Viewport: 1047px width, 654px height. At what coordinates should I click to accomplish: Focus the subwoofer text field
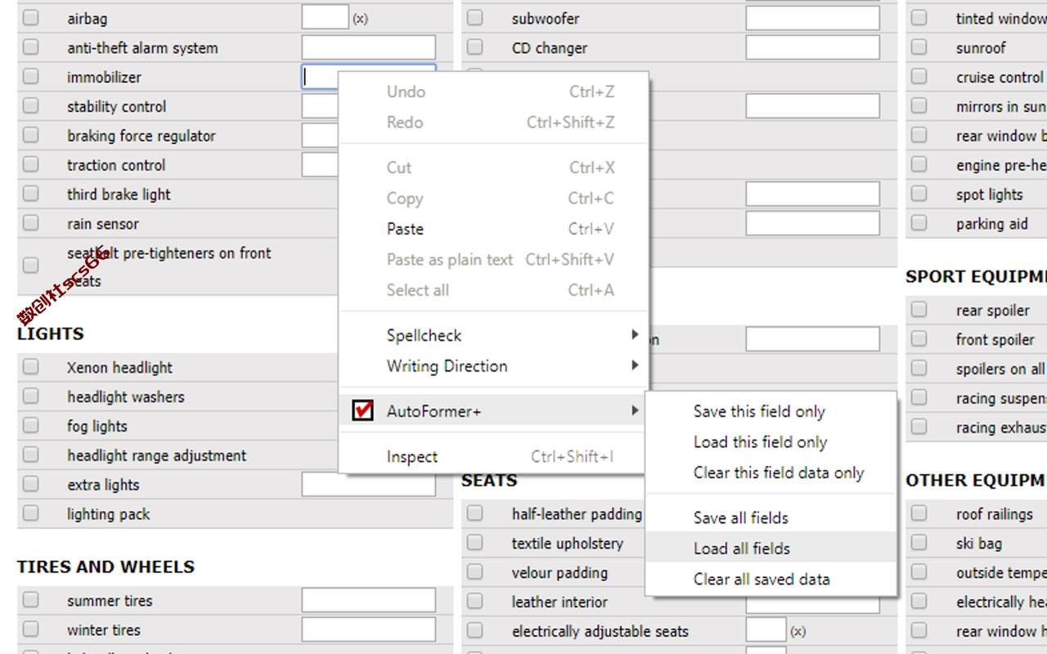coord(813,18)
